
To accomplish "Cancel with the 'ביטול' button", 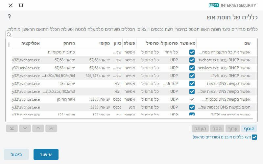I will 16,154.
